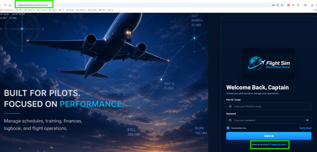Viewport: 317px width, 152px height.
Task: Click the user icon in Pilot ID field
Action: [x=230, y=106]
